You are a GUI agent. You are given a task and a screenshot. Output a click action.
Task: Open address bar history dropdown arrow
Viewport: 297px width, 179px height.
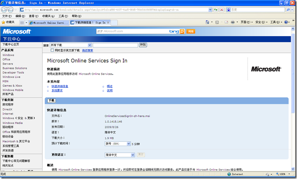pos(210,10)
